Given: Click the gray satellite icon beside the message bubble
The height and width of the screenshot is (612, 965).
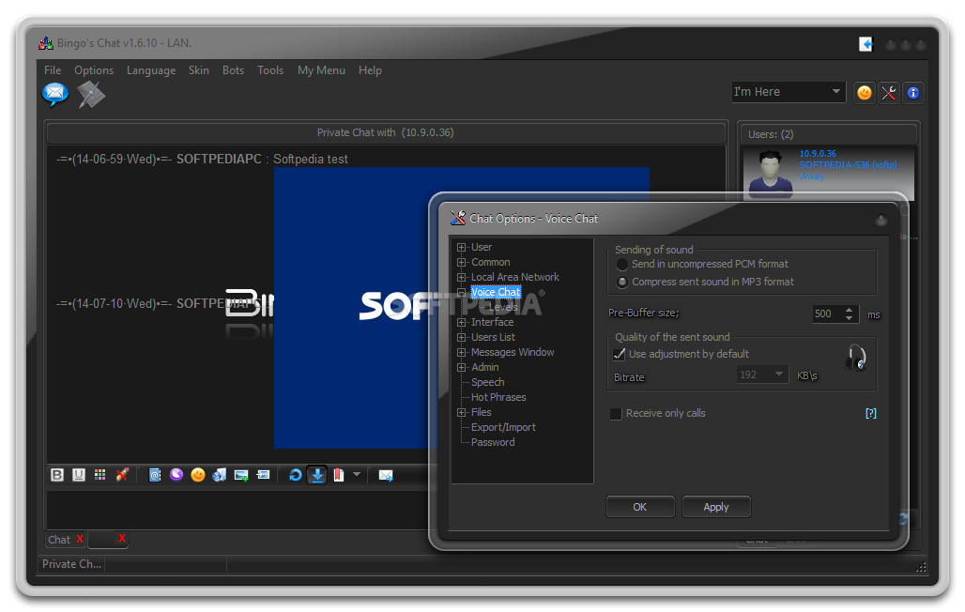Looking at the screenshot, I should coord(91,95).
